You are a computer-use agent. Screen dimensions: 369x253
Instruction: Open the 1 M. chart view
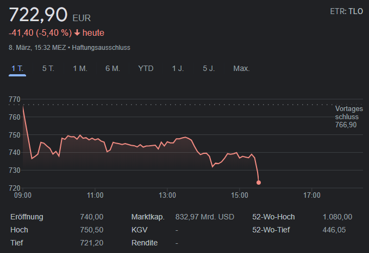click(80, 68)
